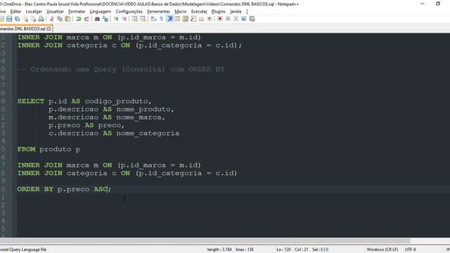The height and width of the screenshot is (253, 450).
Task: Click the length : 3.184 status entry
Action: point(219,249)
